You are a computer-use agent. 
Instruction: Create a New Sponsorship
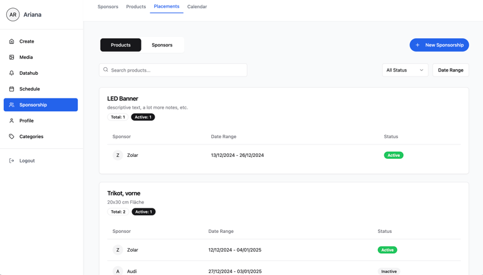(x=439, y=45)
